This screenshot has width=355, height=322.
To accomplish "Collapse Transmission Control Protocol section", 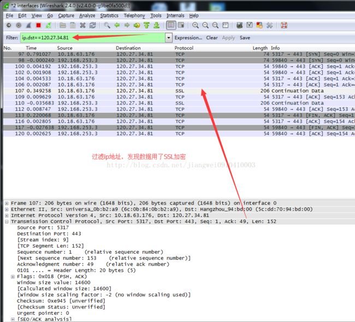I will [7, 221].
